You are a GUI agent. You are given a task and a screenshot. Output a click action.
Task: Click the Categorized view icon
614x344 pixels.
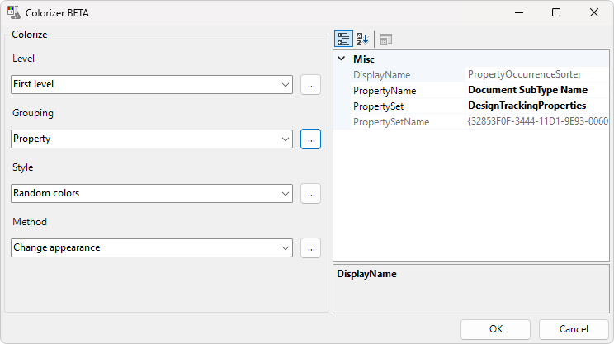point(343,39)
